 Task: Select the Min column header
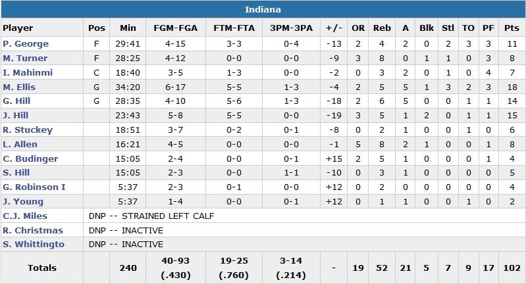tap(128, 28)
